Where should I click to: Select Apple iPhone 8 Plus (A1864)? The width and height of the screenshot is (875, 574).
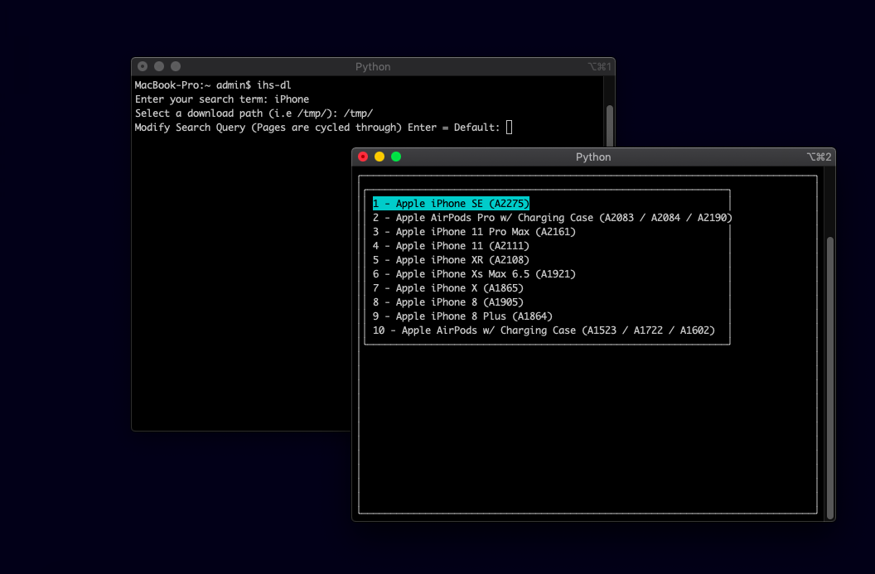tap(462, 316)
